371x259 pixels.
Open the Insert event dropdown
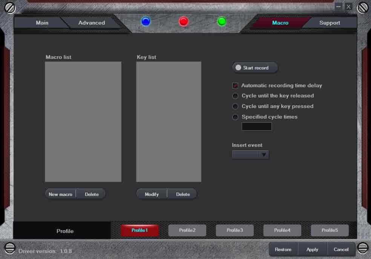(x=250, y=154)
